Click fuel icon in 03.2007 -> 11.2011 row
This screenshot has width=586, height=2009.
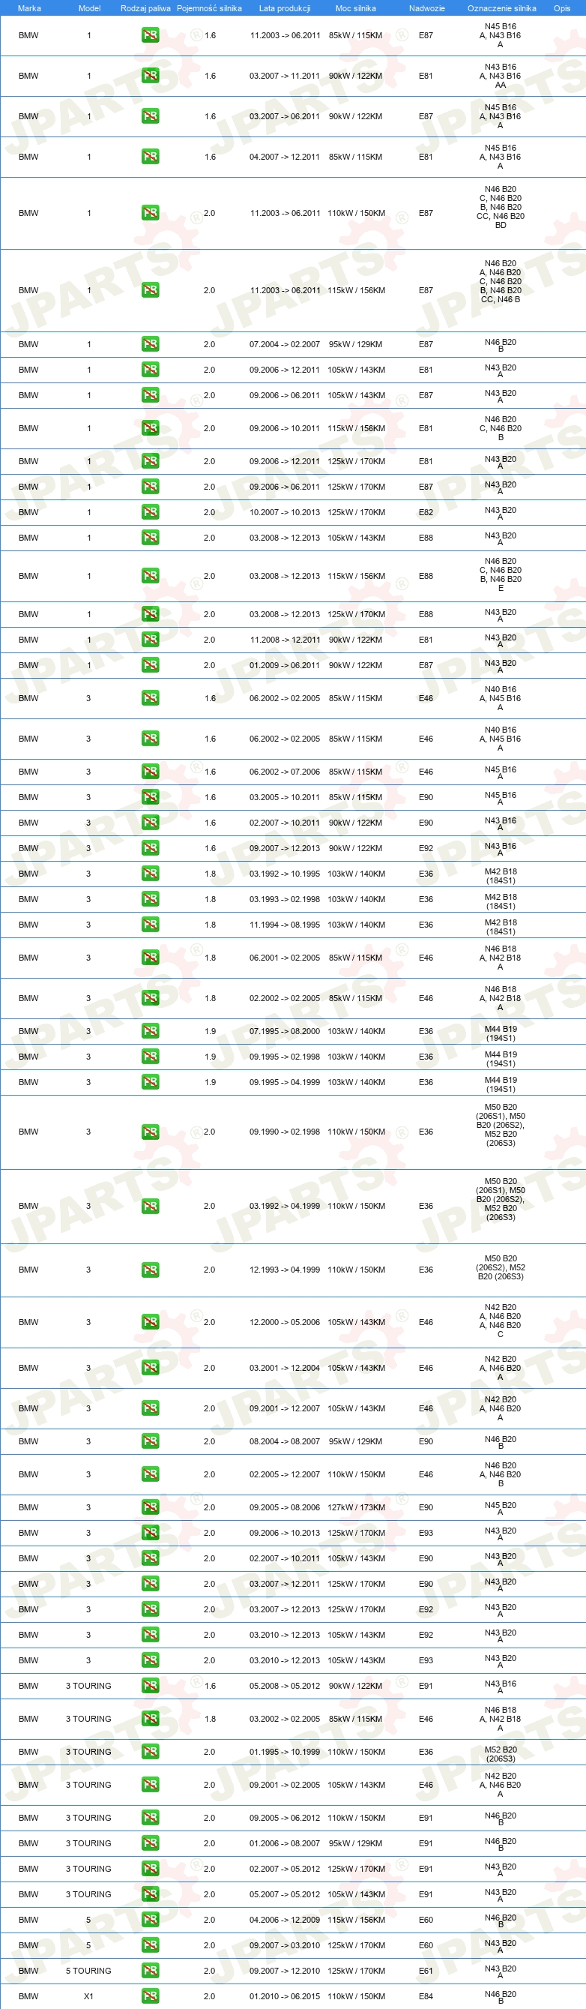coord(151,76)
